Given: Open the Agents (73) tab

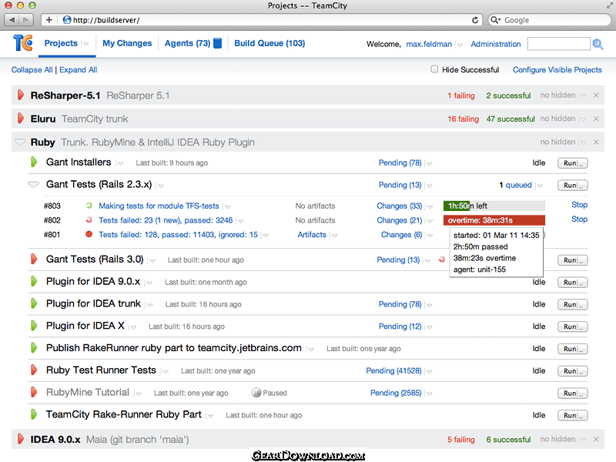Looking at the screenshot, I should [187, 43].
